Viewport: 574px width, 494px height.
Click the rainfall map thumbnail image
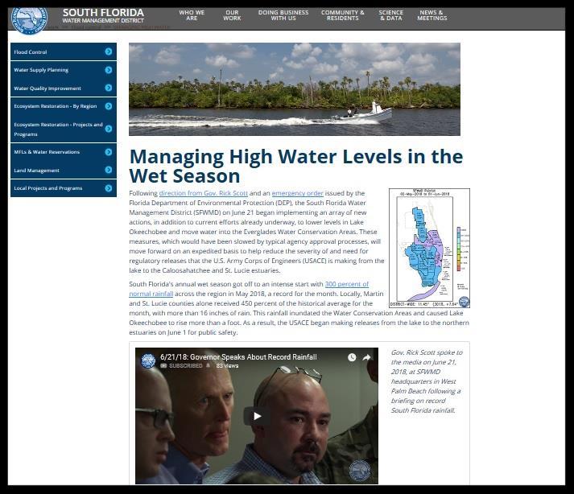(429, 248)
